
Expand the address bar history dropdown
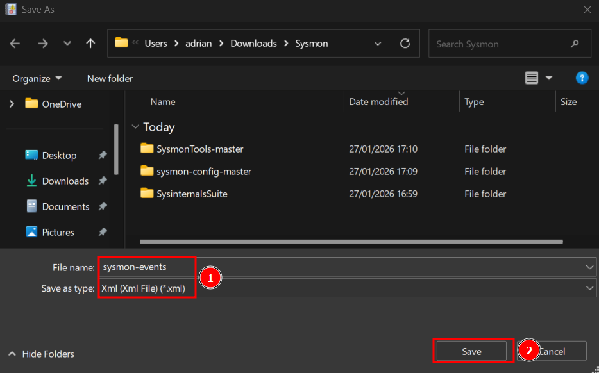[378, 44]
